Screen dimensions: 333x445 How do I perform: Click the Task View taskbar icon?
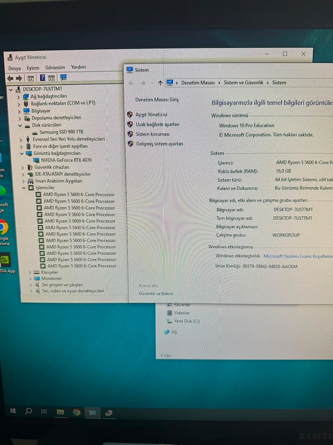point(44,411)
